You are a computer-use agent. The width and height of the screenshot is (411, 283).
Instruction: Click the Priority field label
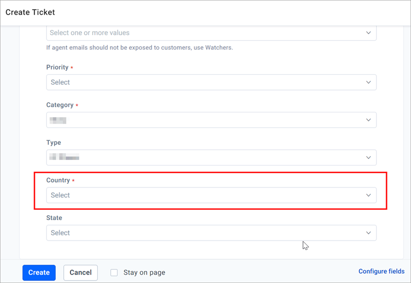pyautogui.click(x=57, y=67)
